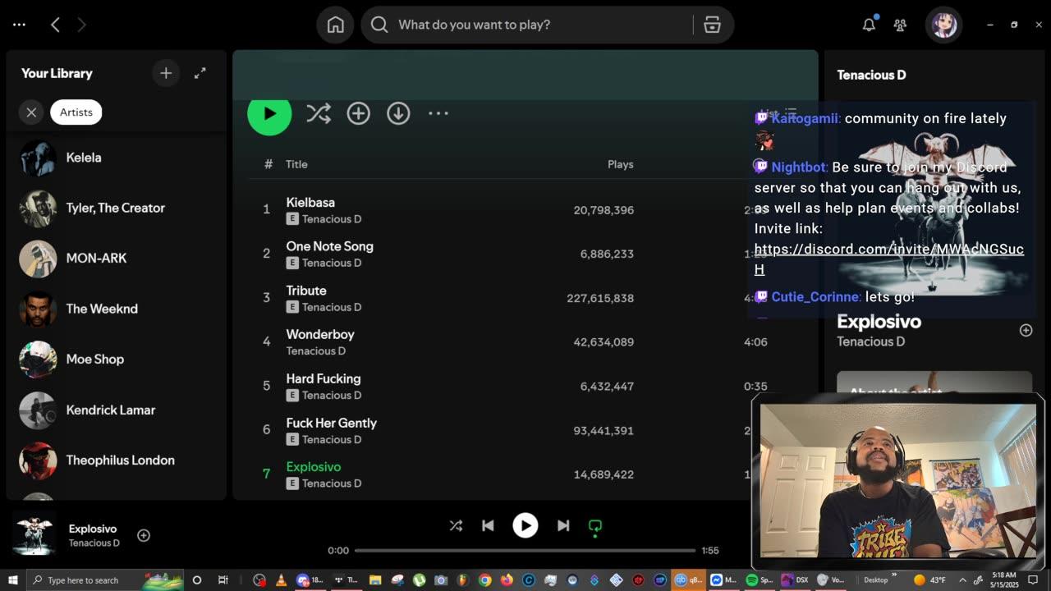Go back with the left arrow
1051x591 pixels.
(55, 25)
